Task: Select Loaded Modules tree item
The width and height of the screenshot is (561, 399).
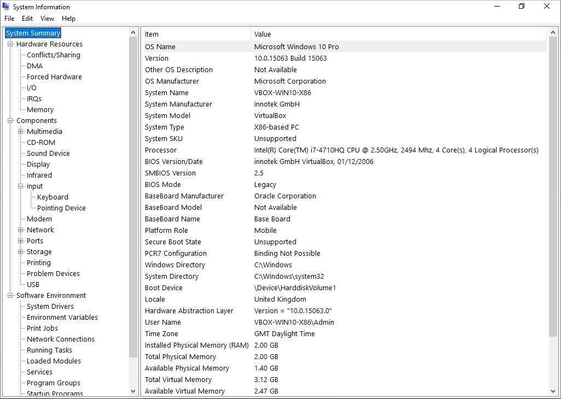Action: click(x=54, y=361)
